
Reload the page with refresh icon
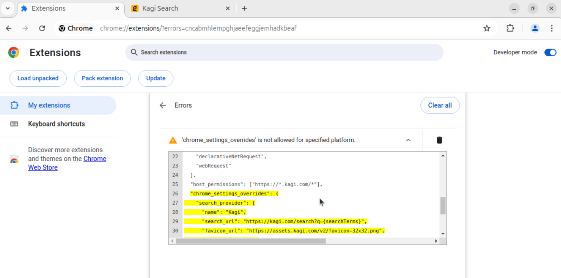[42, 28]
